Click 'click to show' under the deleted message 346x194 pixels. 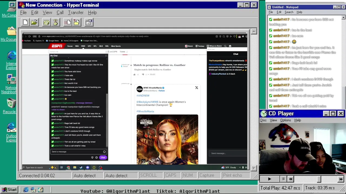pos(58,110)
